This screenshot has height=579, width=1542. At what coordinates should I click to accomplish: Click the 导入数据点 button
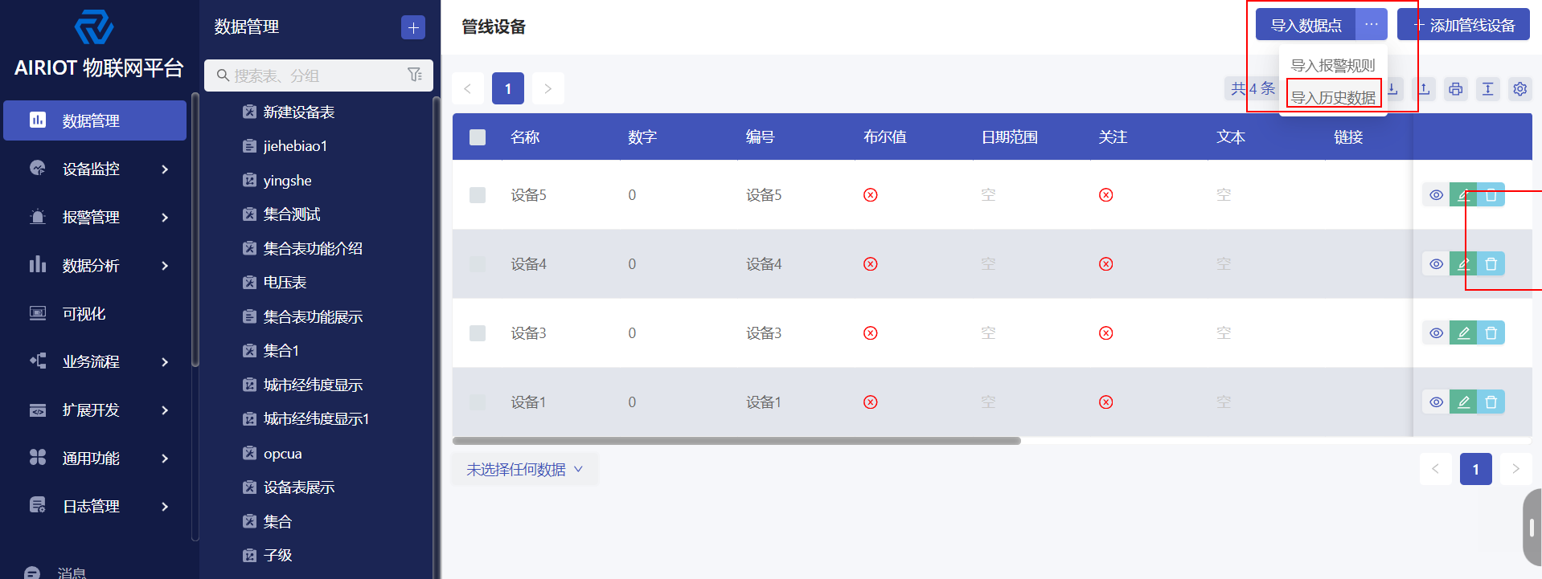1306,25
